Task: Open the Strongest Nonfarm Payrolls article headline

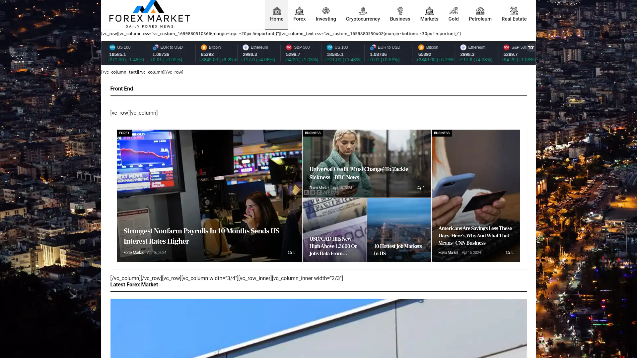Action: pyautogui.click(x=201, y=236)
